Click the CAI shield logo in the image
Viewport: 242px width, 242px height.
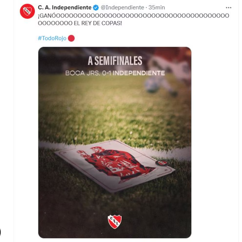pyautogui.click(x=115, y=221)
